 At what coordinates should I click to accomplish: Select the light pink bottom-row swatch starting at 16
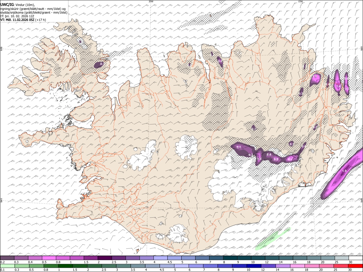click(x=297, y=266)
